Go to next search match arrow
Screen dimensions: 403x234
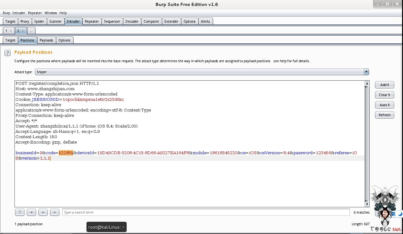click(55, 212)
